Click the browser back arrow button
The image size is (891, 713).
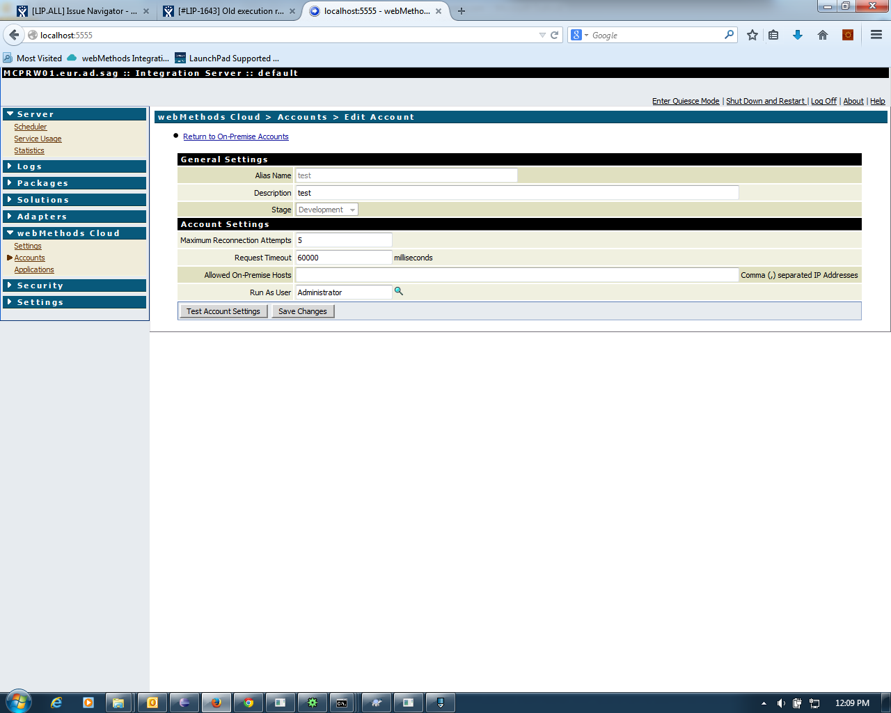coord(14,35)
